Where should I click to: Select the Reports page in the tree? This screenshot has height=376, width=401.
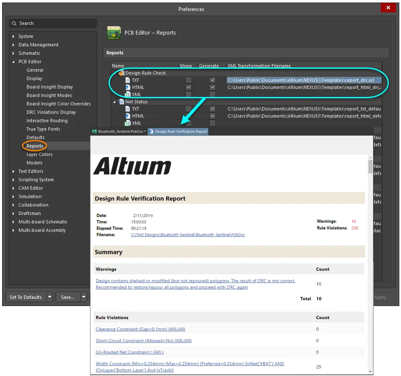35,146
